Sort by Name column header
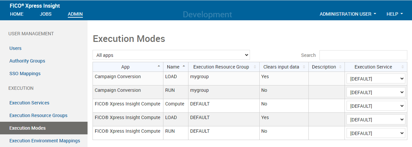Screen dimensions: 412x147 point(173,67)
